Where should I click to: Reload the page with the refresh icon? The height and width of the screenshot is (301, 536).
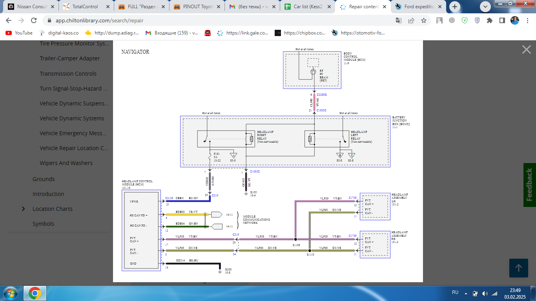[34, 21]
